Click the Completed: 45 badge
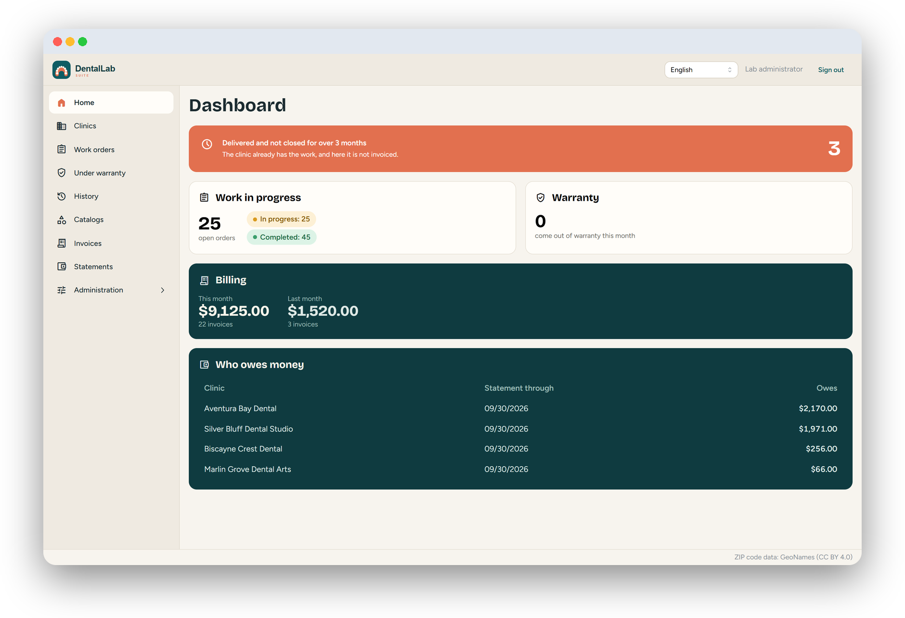905x618 pixels. 282,237
